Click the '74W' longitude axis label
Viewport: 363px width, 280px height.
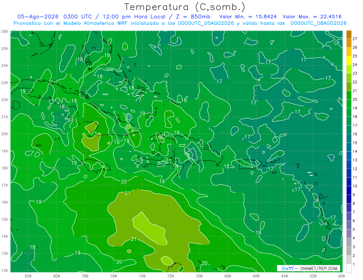point(142,276)
